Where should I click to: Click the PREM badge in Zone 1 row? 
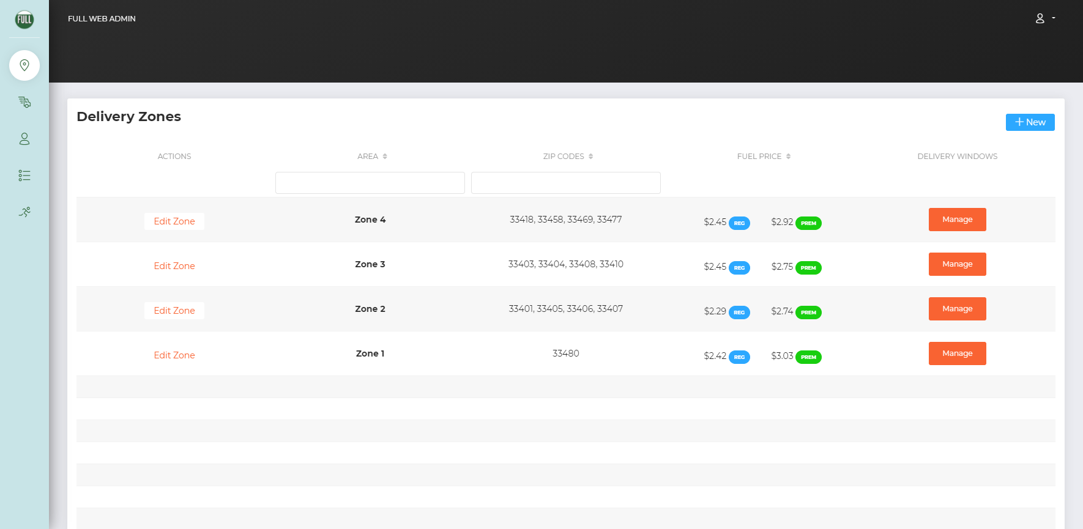pos(808,357)
